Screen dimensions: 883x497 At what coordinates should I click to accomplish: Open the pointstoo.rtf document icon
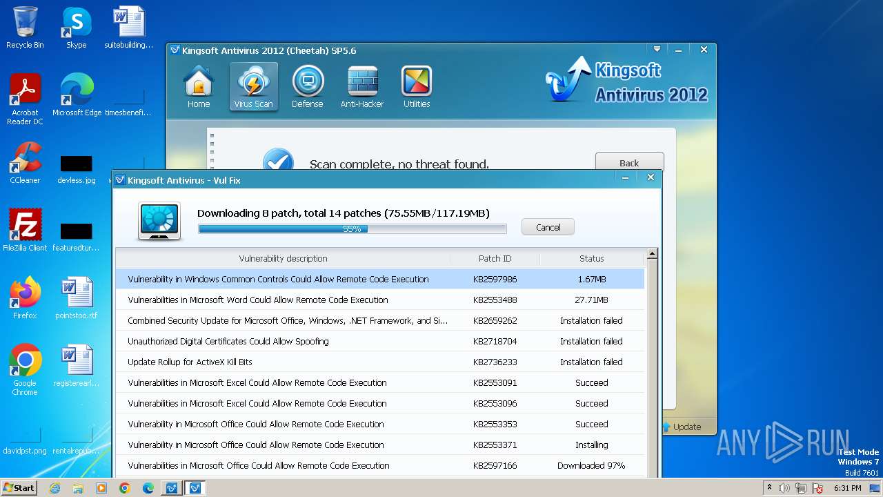(x=76, y=298)
